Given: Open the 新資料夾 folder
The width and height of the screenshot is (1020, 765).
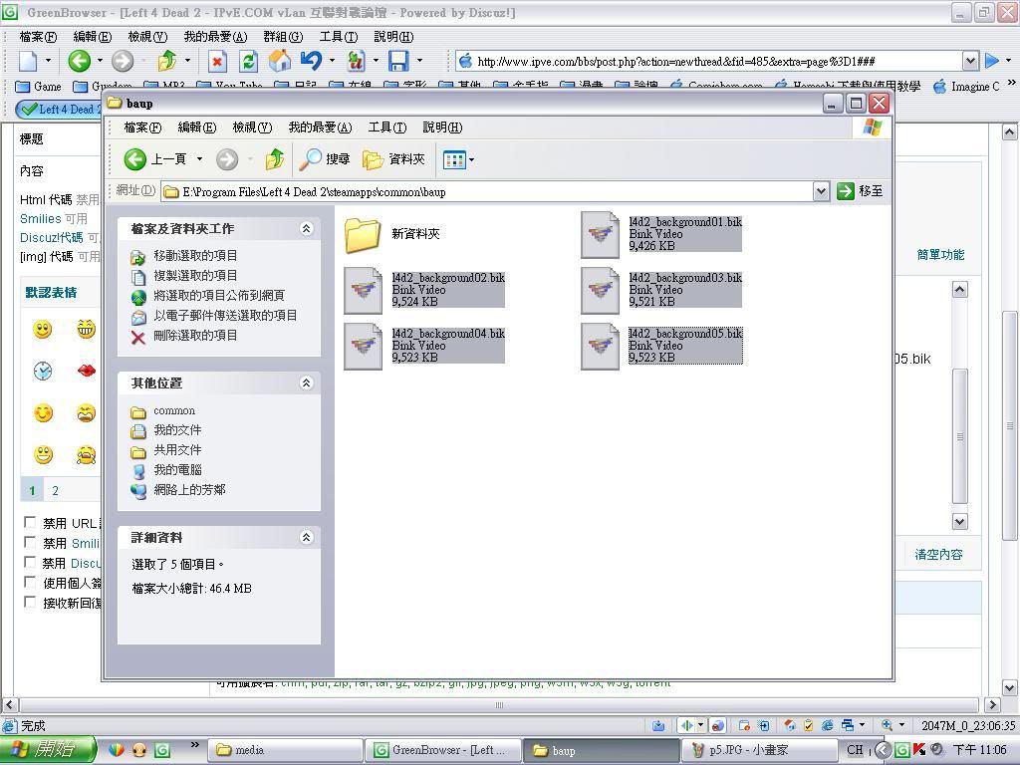Looking at the screenshot, I should click(363, 234).
